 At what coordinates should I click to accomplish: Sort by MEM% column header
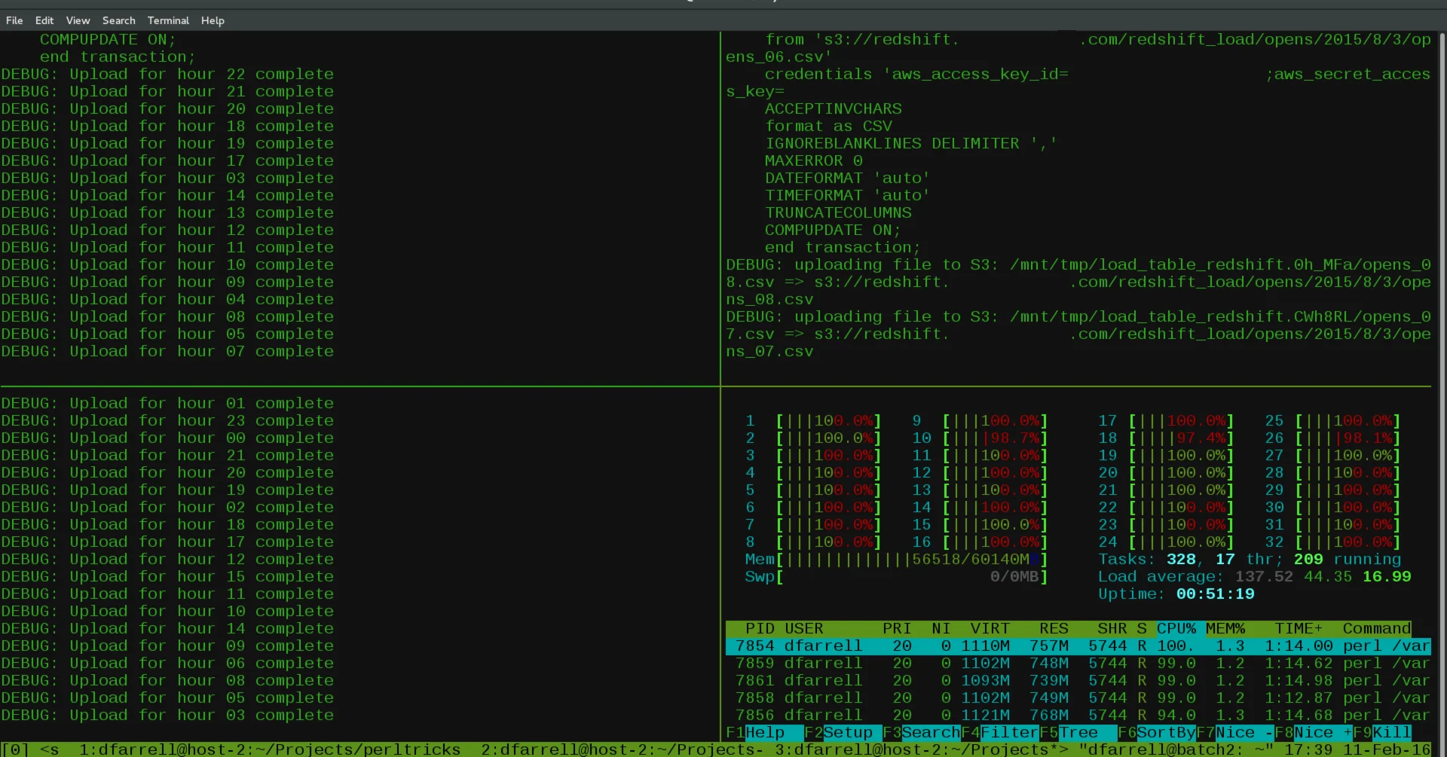(x=1225, y=629)
